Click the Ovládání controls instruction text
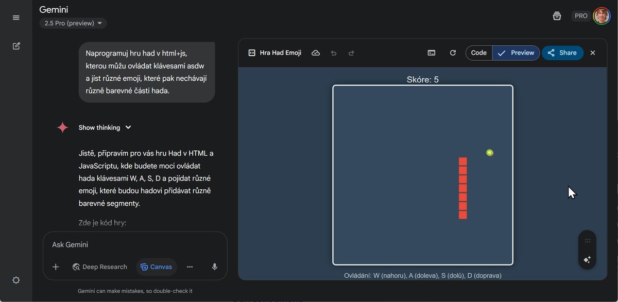618x302 pixels. coord(423,275)
